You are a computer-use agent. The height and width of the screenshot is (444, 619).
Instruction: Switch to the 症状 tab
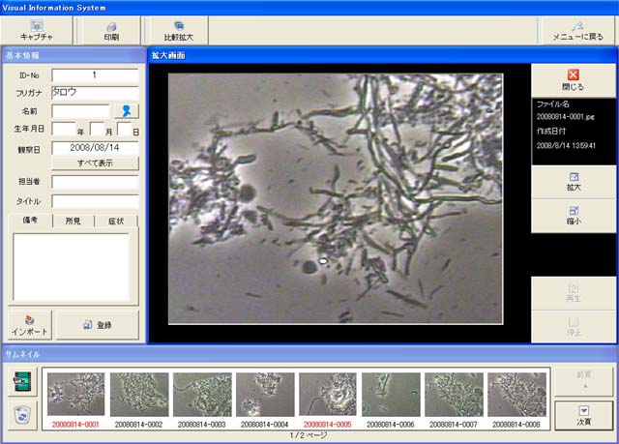point(116,222)
